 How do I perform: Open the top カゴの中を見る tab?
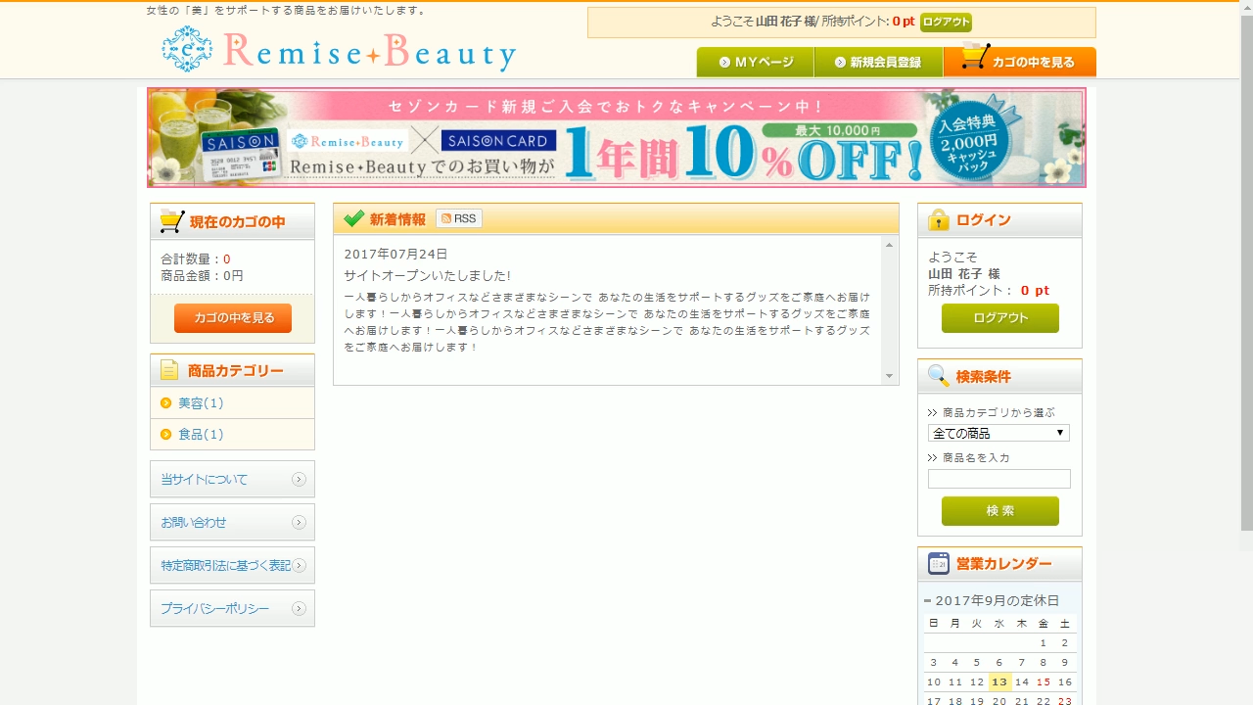point(1020,62)
